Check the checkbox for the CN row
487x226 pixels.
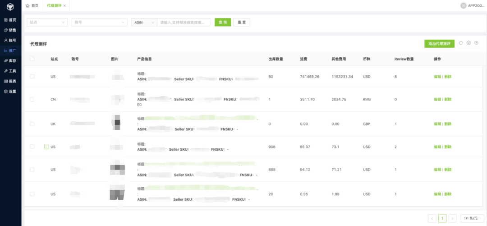click(32, 99)
